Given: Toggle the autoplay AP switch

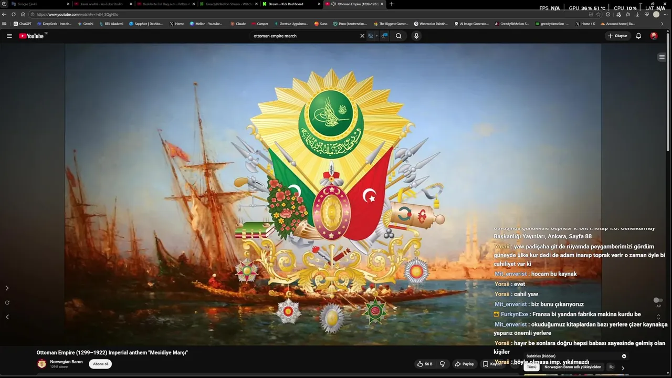Looking at the screenshot, I should click(658, 300).
